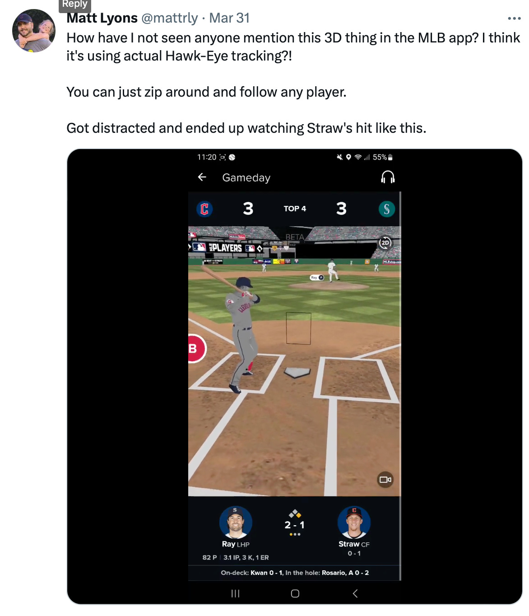Open the @mattrly handle link

click(170, 18)
